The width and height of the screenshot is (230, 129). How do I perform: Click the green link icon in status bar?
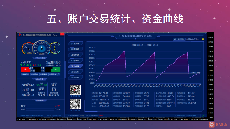click(x=203, y=116)
